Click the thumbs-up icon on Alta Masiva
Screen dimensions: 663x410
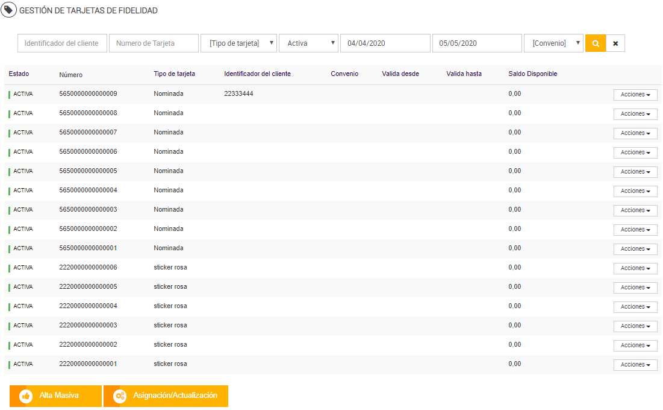(25, 396)
